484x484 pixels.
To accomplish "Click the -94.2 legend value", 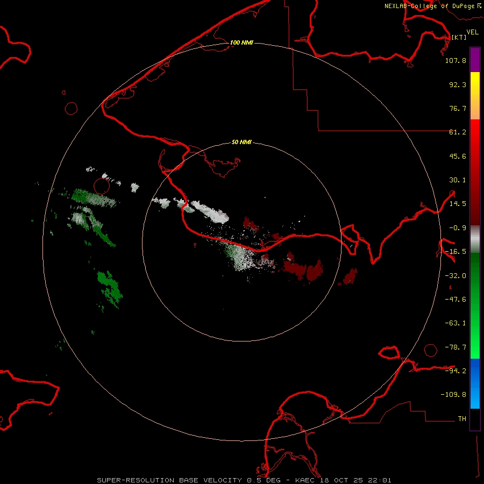I will 455,371.
